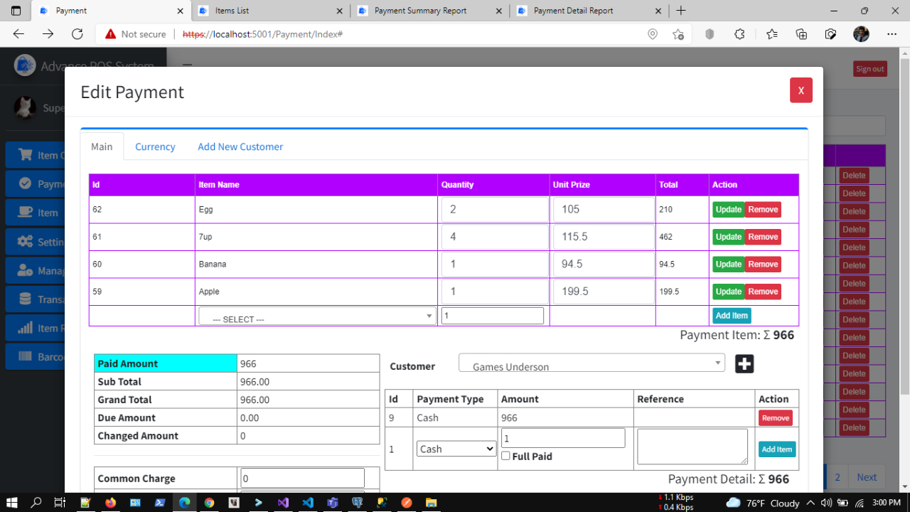Open Settings using the gears sidebar icon
The width and height of the screenshot is (910, 512).
pyautogui.click(x=25, y=242)
